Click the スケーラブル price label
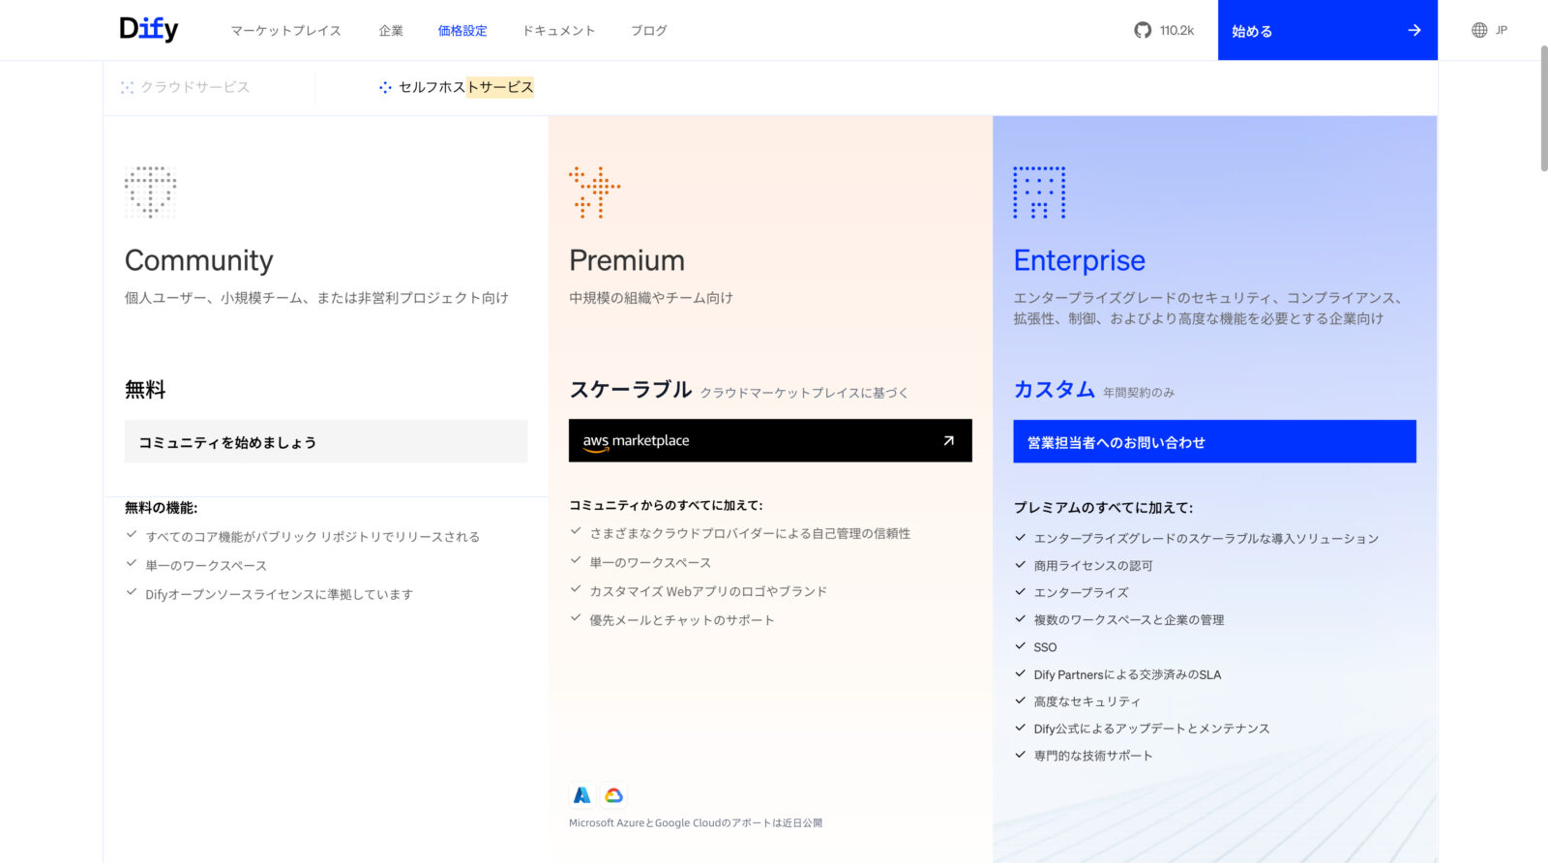The width and height of the screenshot is (1548, 863). 631,389
